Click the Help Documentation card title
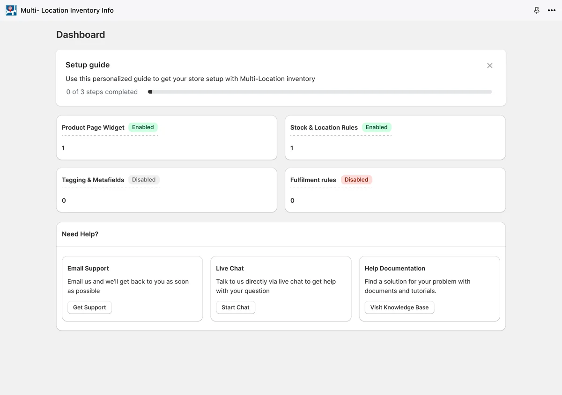The height and width of the screenshot is (395, 562). (x=395, y=268)
